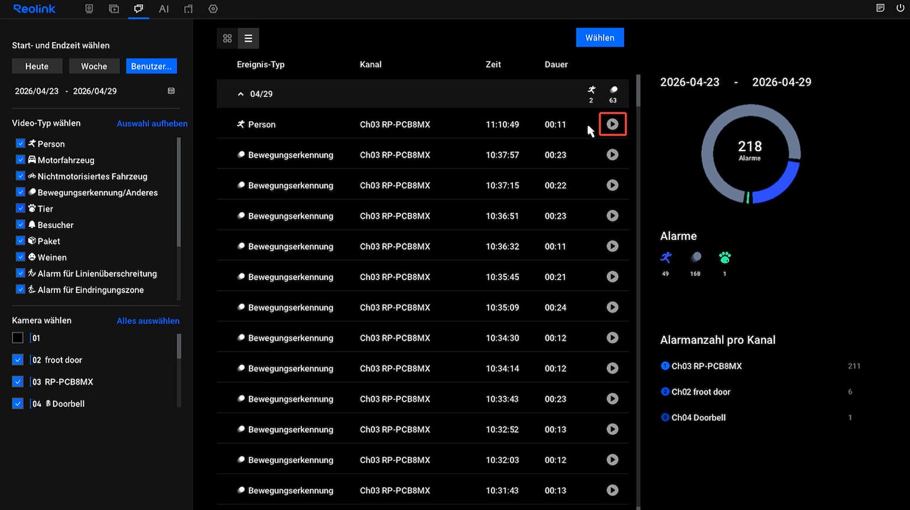The height and width of the screenshot is (510, 910).
Task: Uncheck camera 03 RP-PCB8MX
Action: (x=18, y=382)
